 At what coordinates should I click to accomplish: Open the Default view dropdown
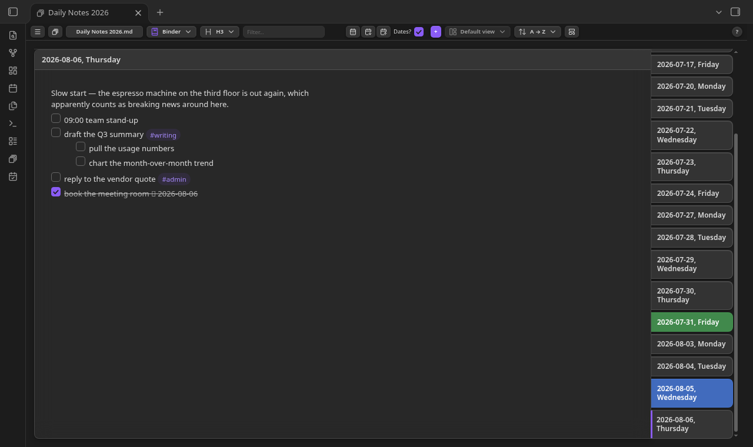pyautogui.click(x=478, y=32)
